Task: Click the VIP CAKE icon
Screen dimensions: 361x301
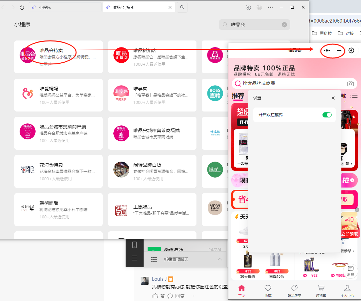Action: [x=215, y=207]
